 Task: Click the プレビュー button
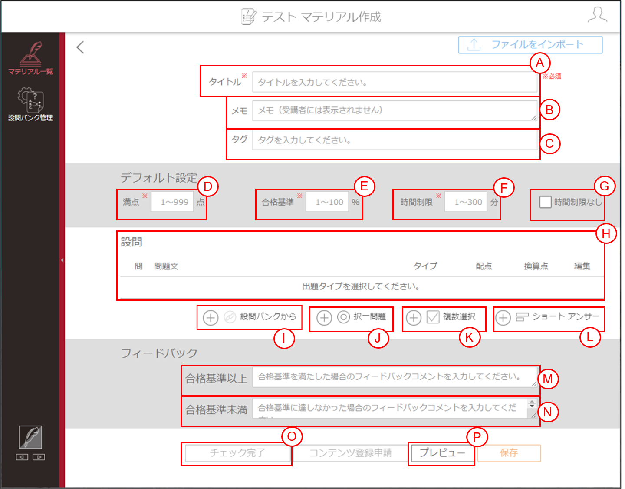[x=442, y=453]
